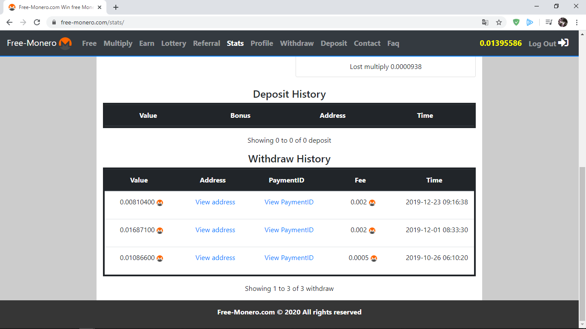
Task: View address for the 2019-10-26 withdrawal
Action: pos(215,258)
